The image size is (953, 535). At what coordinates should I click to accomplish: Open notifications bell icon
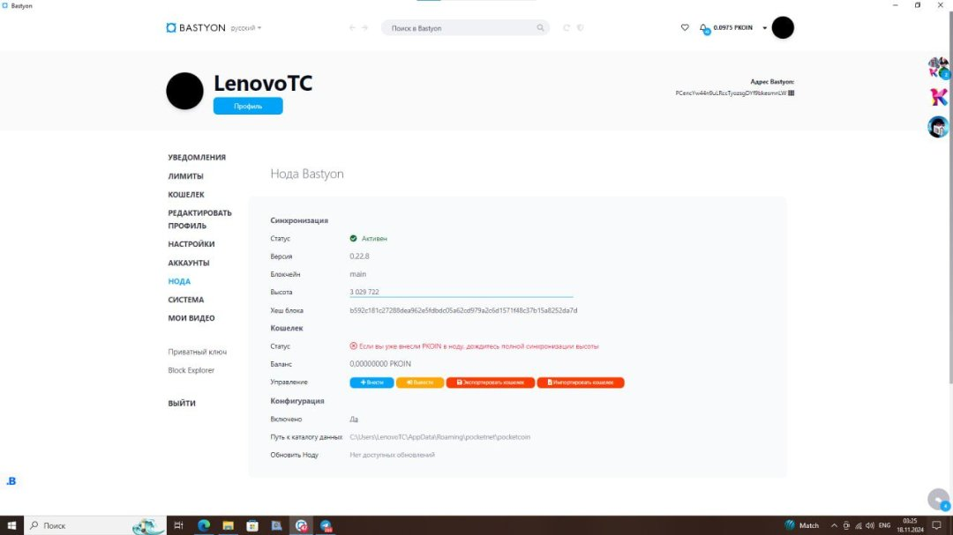pos(704,28)
